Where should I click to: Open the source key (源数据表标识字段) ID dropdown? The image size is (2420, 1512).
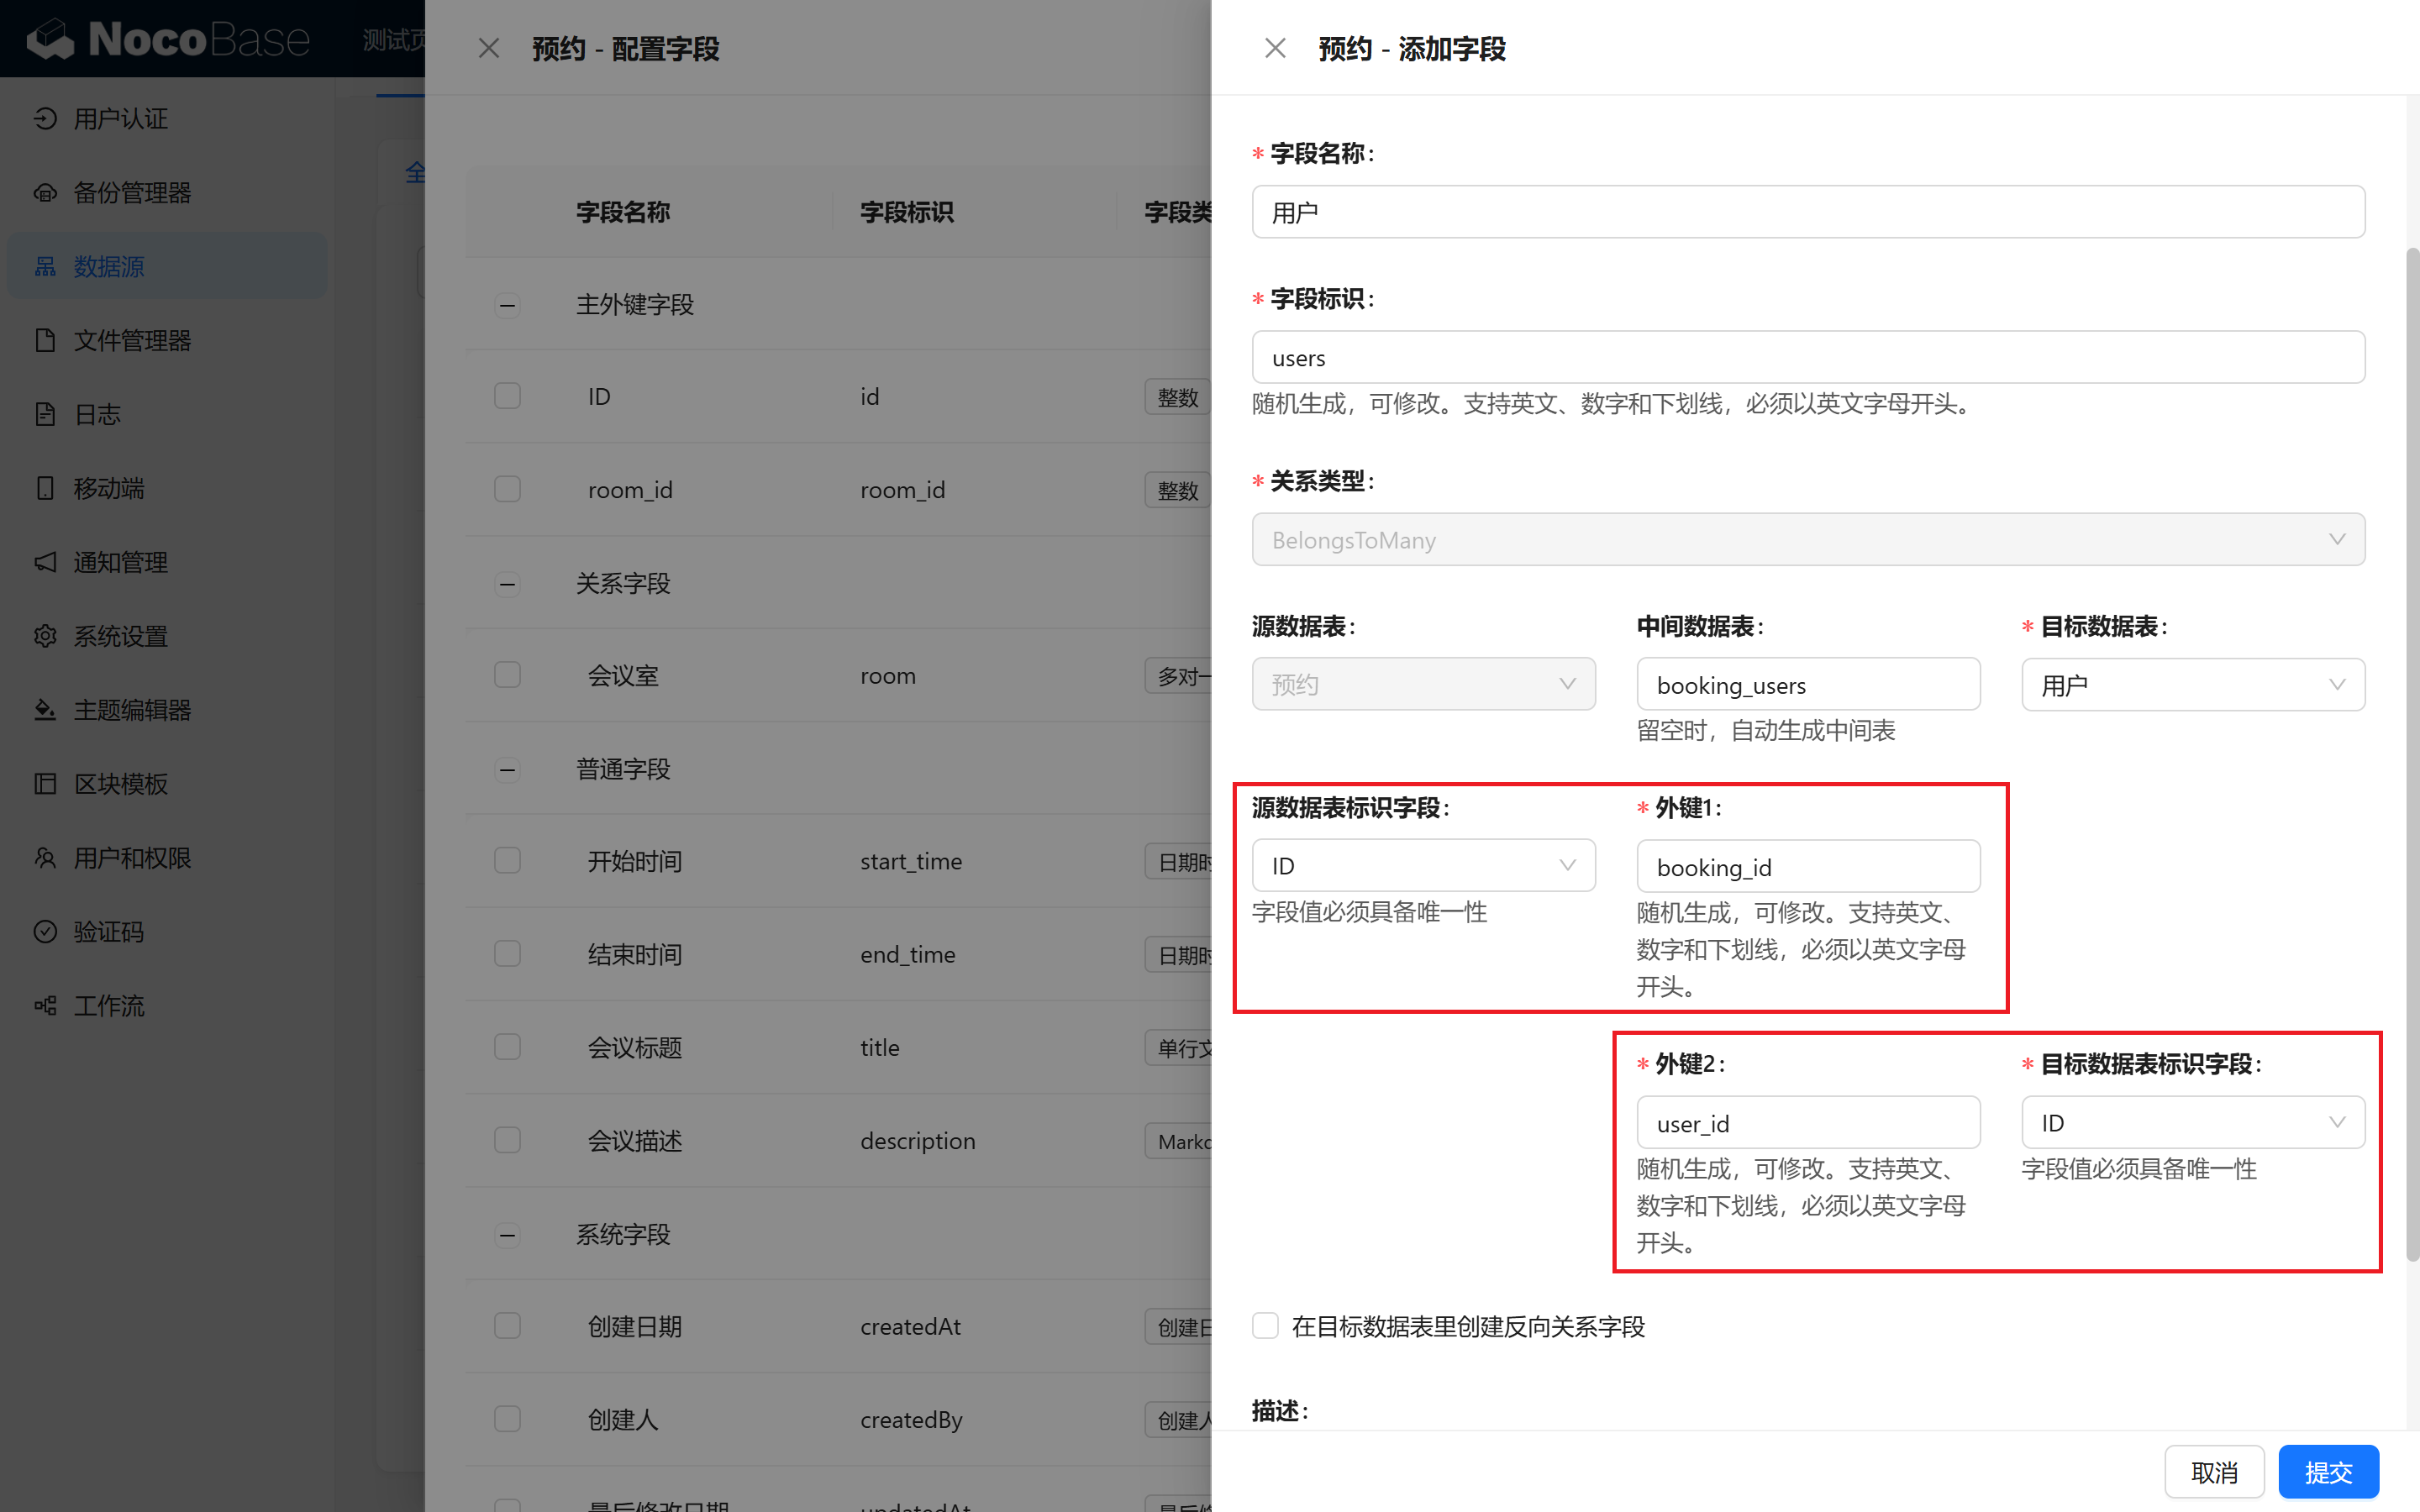pyautogui.click(x=1422, y=866)
